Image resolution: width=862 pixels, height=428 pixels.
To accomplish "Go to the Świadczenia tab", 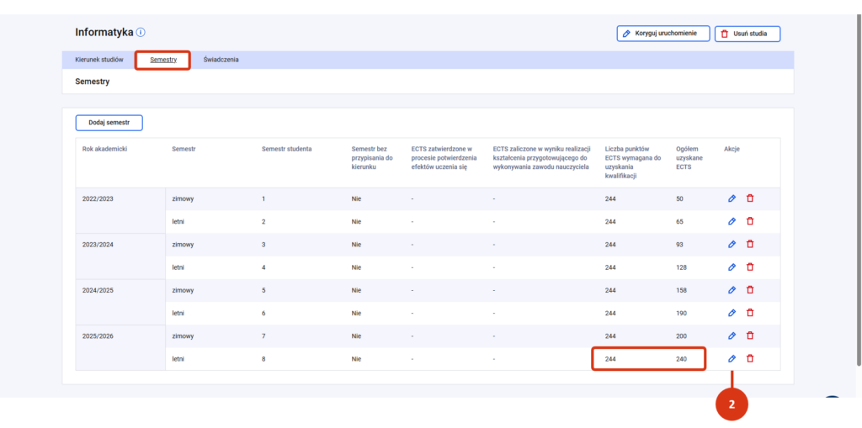I will (x=221, y=60).
